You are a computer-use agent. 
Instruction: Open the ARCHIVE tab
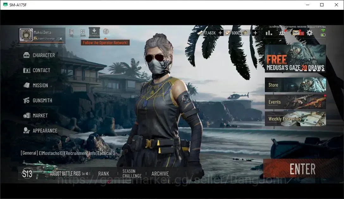pyautogui.click(x=160, y=174)
